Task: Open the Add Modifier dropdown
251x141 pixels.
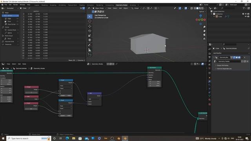Action: click(x=231, y=53)
